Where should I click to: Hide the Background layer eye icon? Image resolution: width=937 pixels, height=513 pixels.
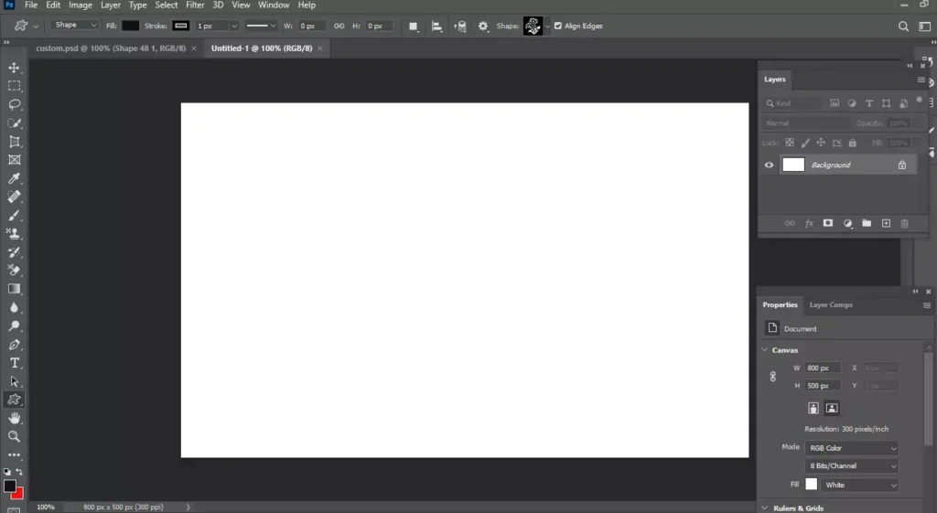[769, 166]
